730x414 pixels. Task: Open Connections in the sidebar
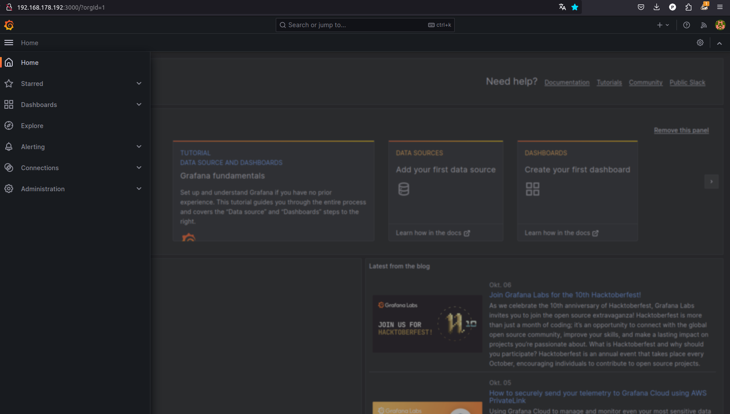[x=39, y=168]
